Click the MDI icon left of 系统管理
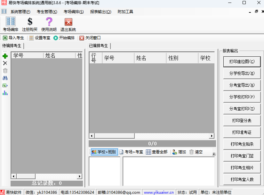Screen dimensions: 264x195 click(4, 11)
